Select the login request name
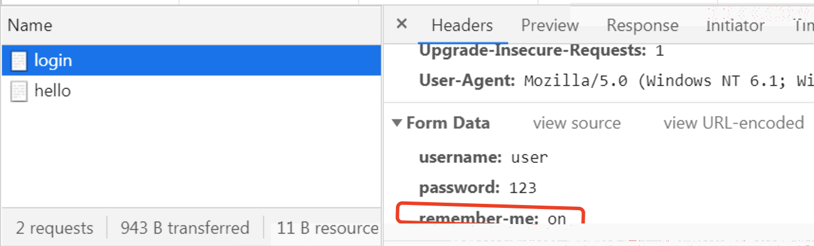Image resolution: width=814 pixels, height=246 pixels. [53, 60]
